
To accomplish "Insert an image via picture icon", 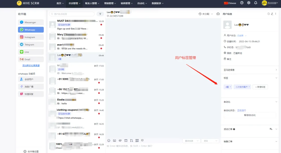I will [114, 141].
